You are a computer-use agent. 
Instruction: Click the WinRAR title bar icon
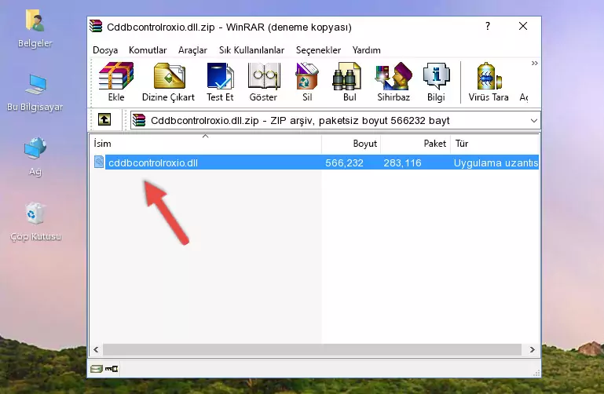tap(96, 26)
